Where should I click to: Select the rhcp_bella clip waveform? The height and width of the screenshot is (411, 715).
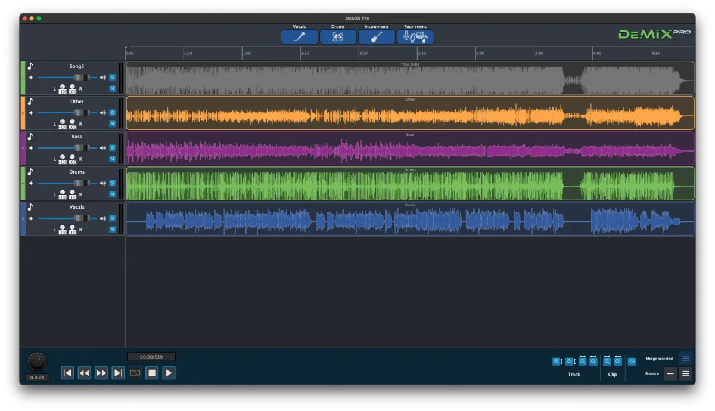click(410, 78)
